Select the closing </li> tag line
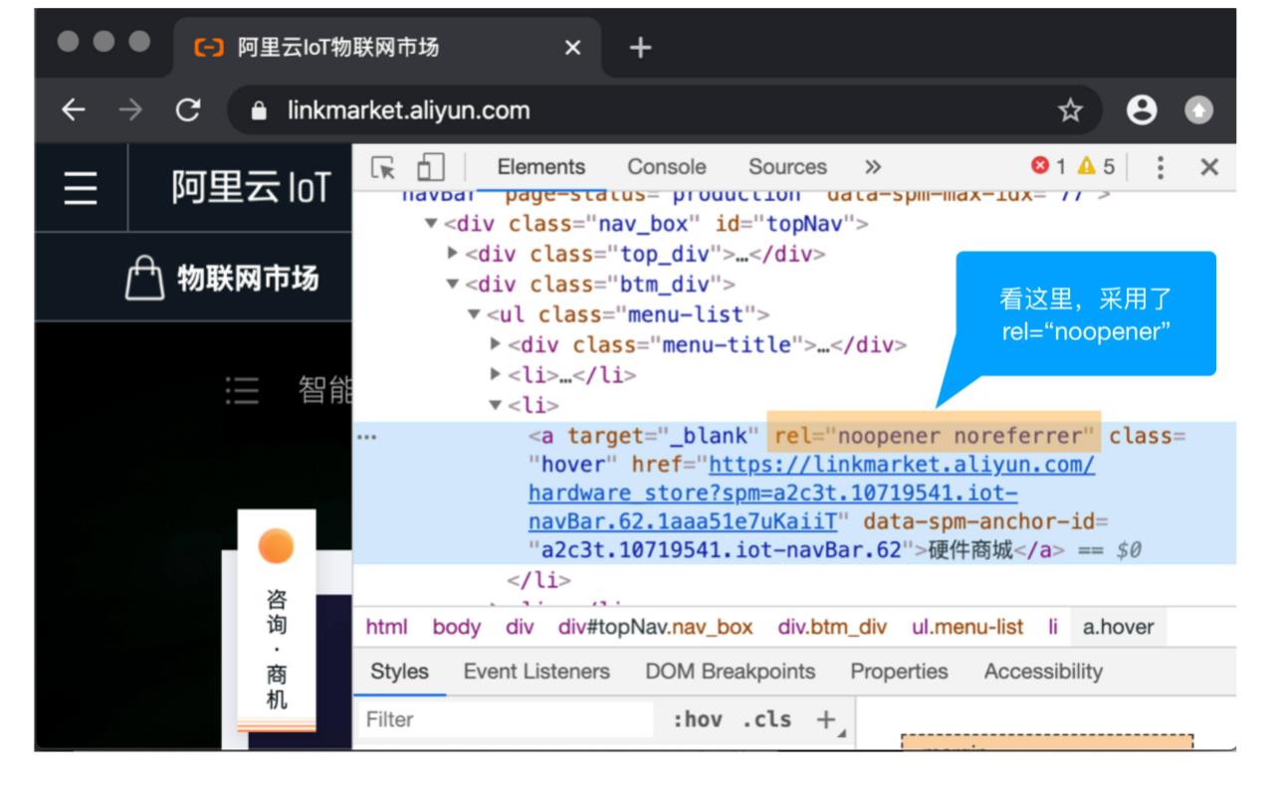1283x785 pixels. 539,580
